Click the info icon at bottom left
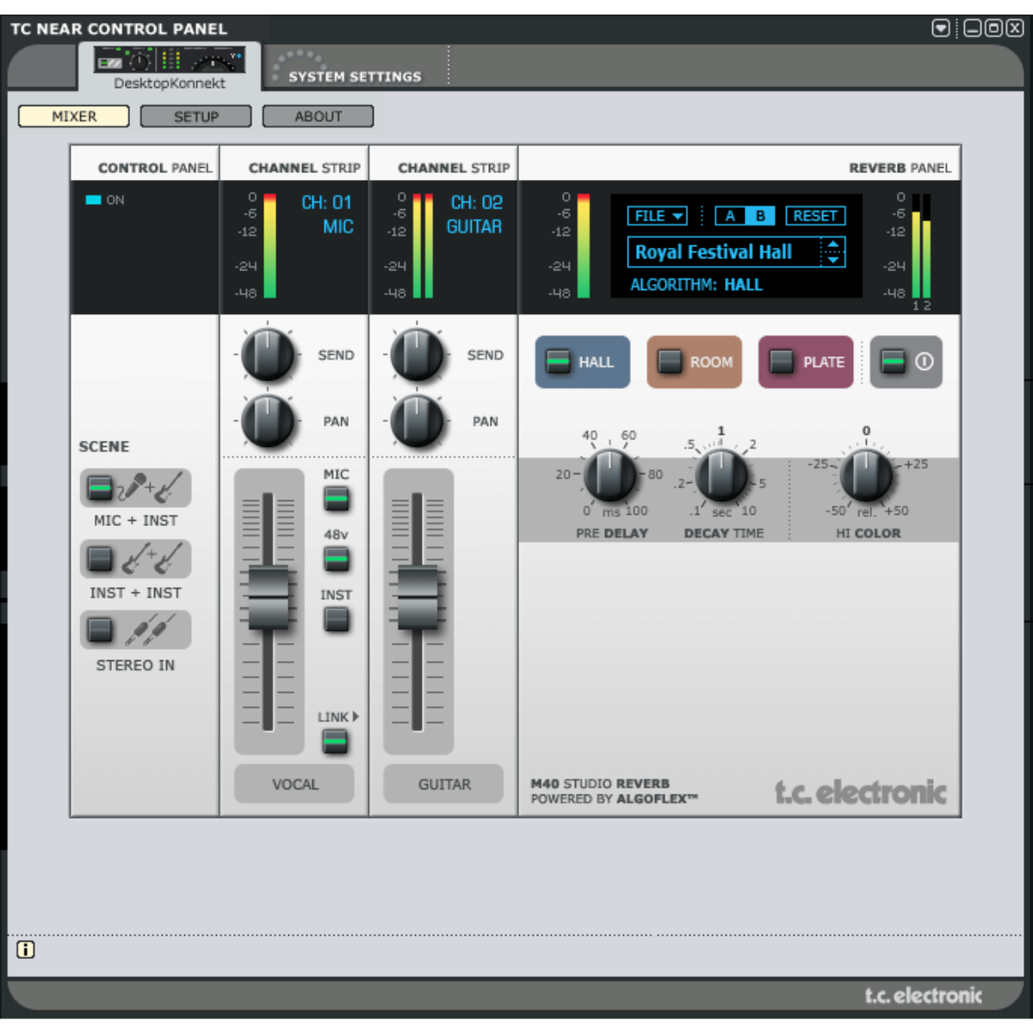Screen dimensions: 1033x1033 pyautogui.click(x=26, y=949)
